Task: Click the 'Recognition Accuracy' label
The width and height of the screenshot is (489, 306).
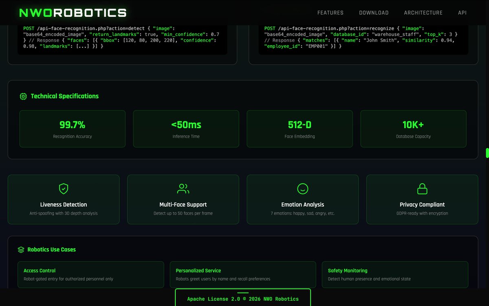Action: pyautogui.click(x=73, y=137)
